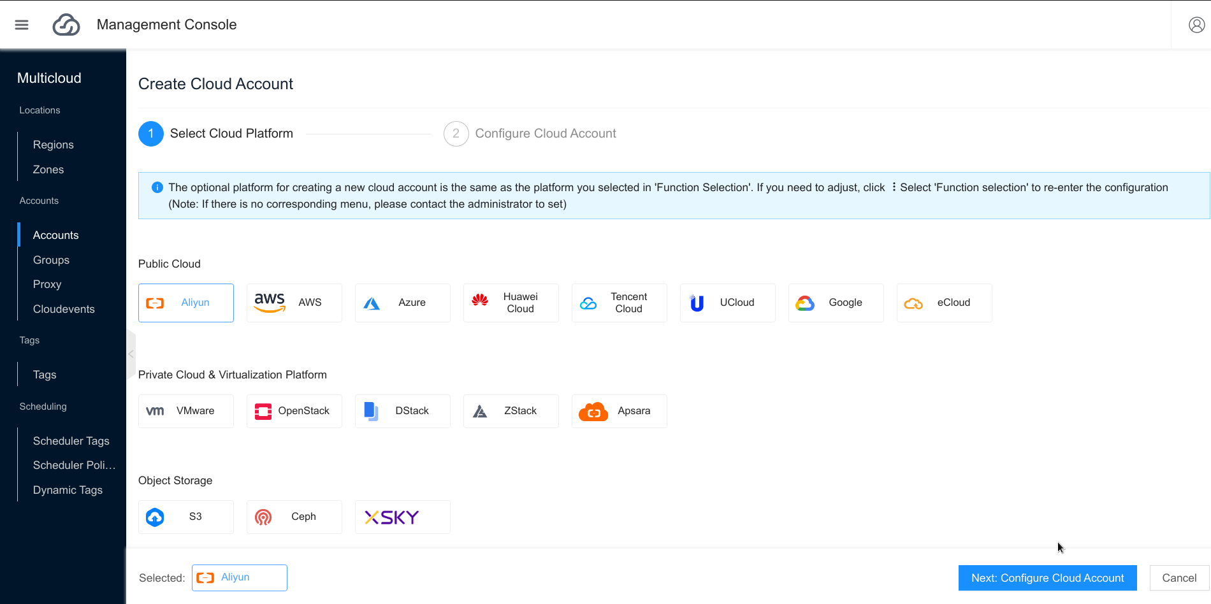The height and width of the screenshot is (604, 1211).
Task: Select the S3 object storage card
Action: click(x=186, y=517)
